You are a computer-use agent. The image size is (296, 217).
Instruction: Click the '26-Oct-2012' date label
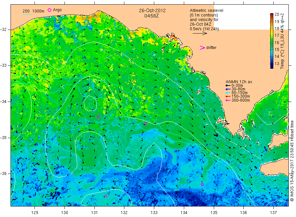pos(152,11)
